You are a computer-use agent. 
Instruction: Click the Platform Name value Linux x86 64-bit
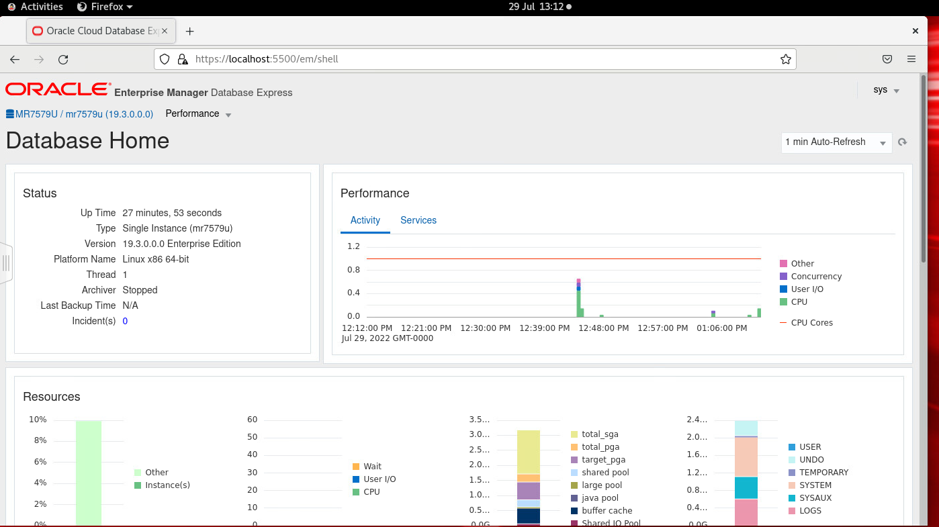[x=156, y=259]
